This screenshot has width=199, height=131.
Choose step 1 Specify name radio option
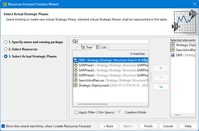coord(6,42)
